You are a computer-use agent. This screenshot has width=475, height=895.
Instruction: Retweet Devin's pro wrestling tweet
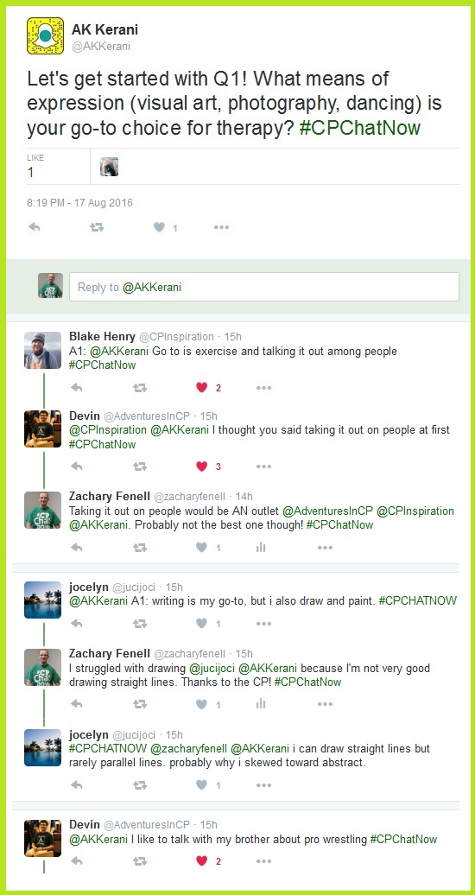140,861
